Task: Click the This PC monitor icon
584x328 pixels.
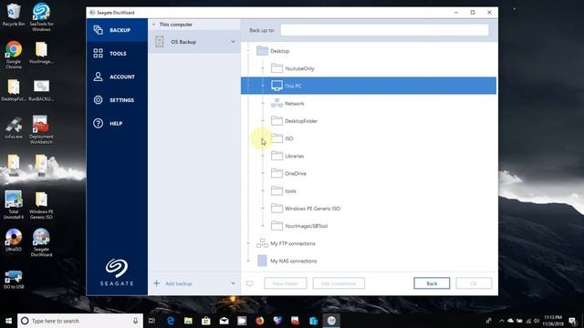Action: [x=276, y=86]
